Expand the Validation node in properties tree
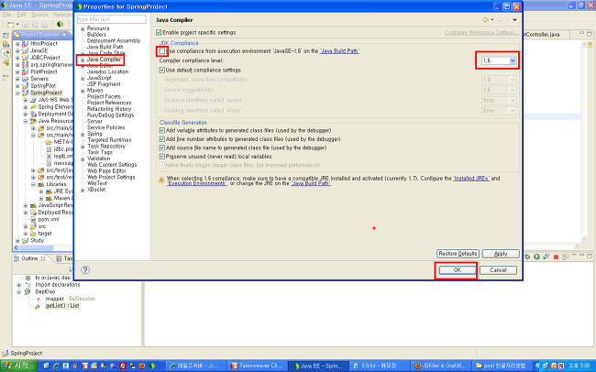This screenshot has height=372, width=596. click(x=83, y=159)
